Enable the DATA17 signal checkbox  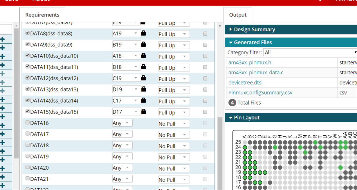click(28, 134)
